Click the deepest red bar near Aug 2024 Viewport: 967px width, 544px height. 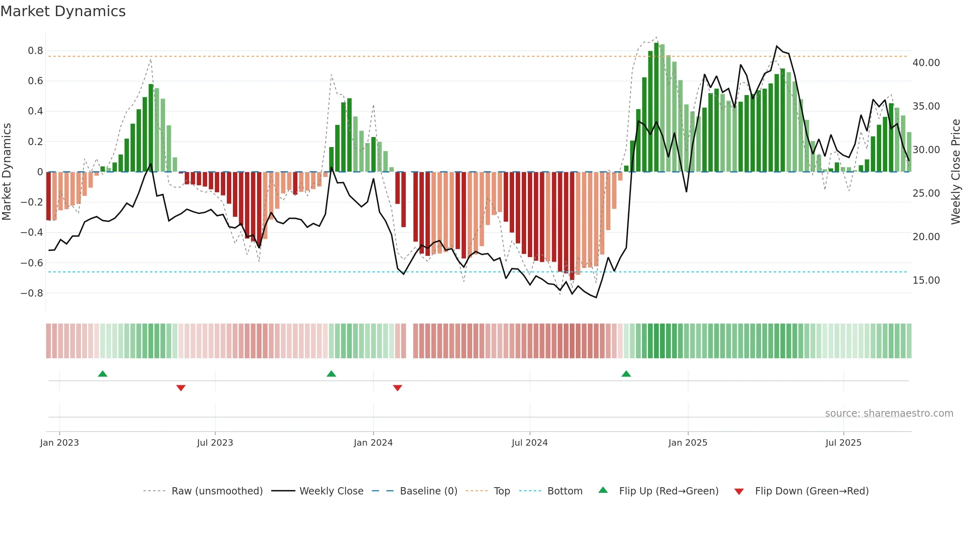572,226
